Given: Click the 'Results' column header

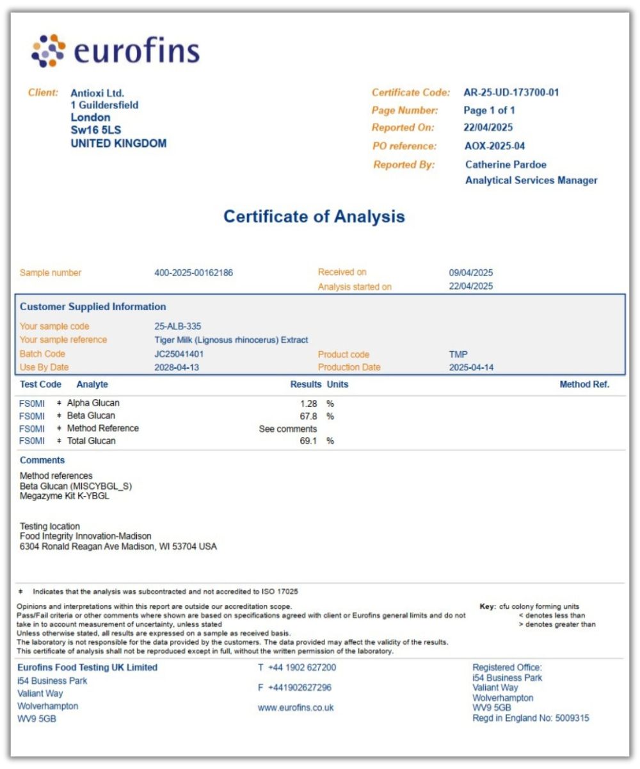Looking at the screenshot, I should click(x=306, y=384).
